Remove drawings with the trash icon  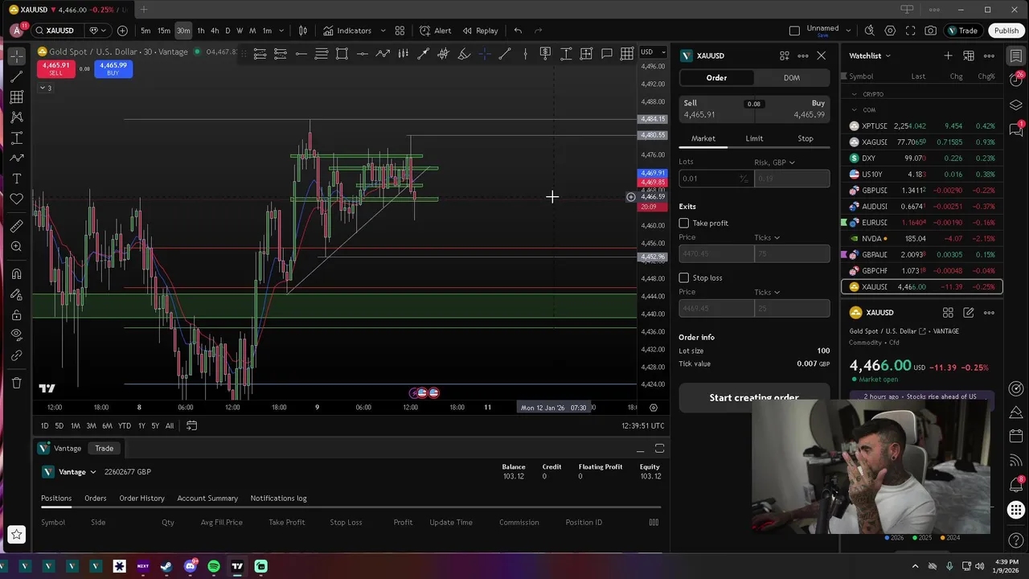[x=16, y=383]
